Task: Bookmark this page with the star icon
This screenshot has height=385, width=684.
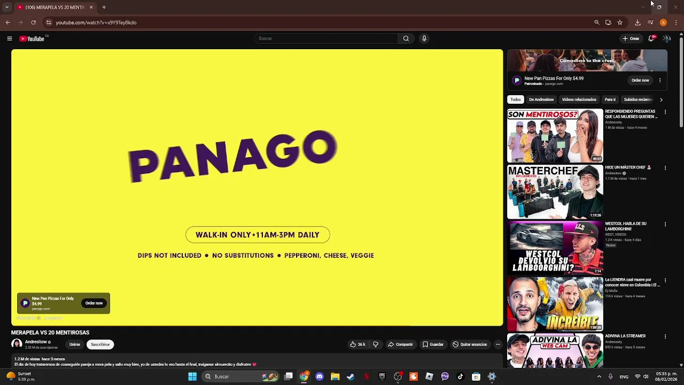Action: pos(620,22)
